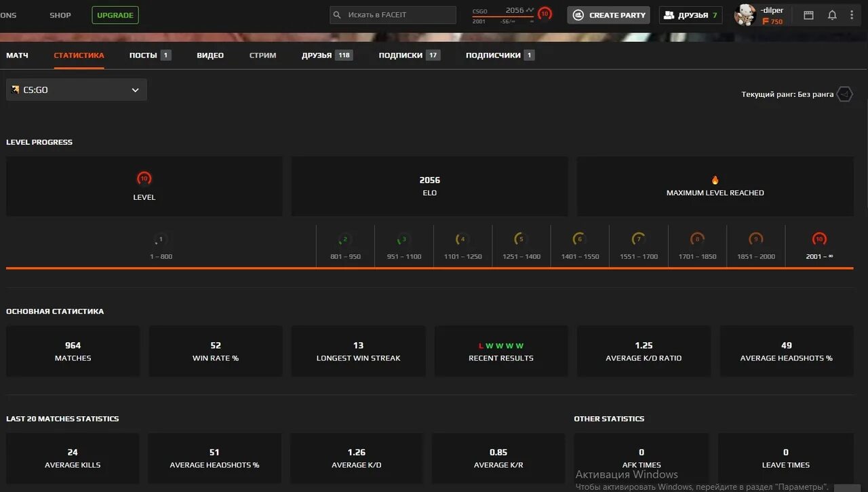Click the Текущий ранг: Без ранга text
868x492 pixels.
point(787,94)
